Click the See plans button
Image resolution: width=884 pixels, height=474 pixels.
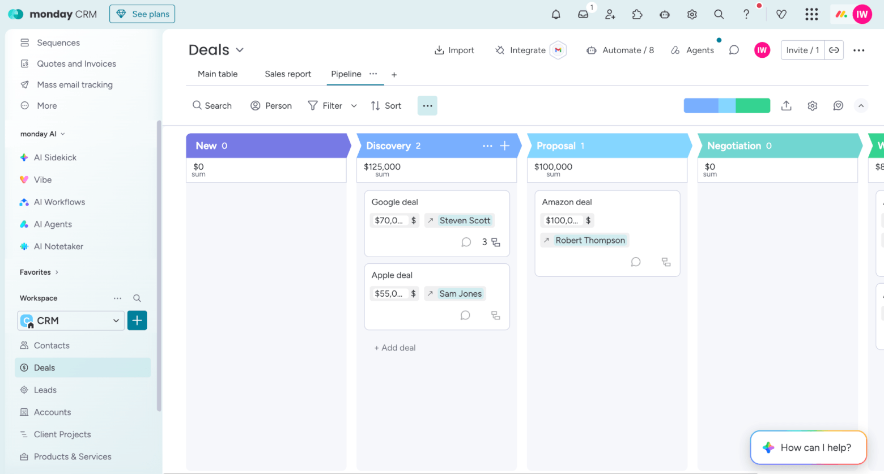[142, 14]
